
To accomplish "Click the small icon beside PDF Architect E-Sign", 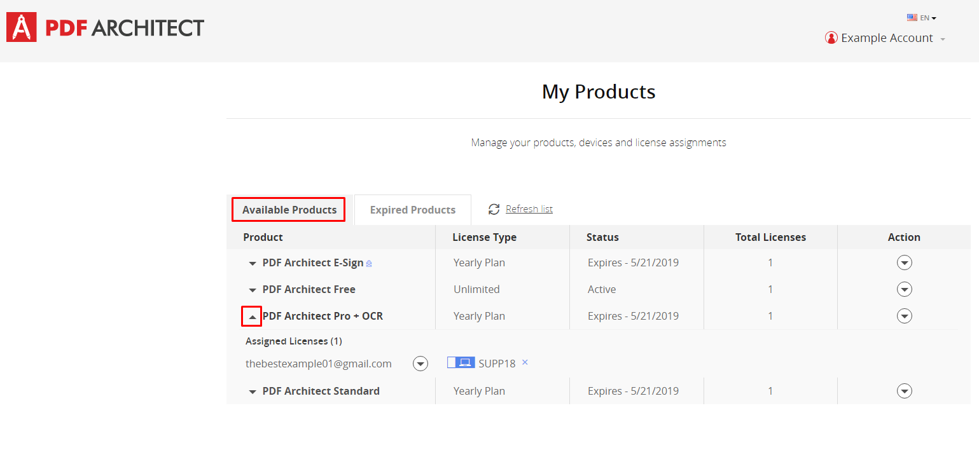I will point(369,264).
